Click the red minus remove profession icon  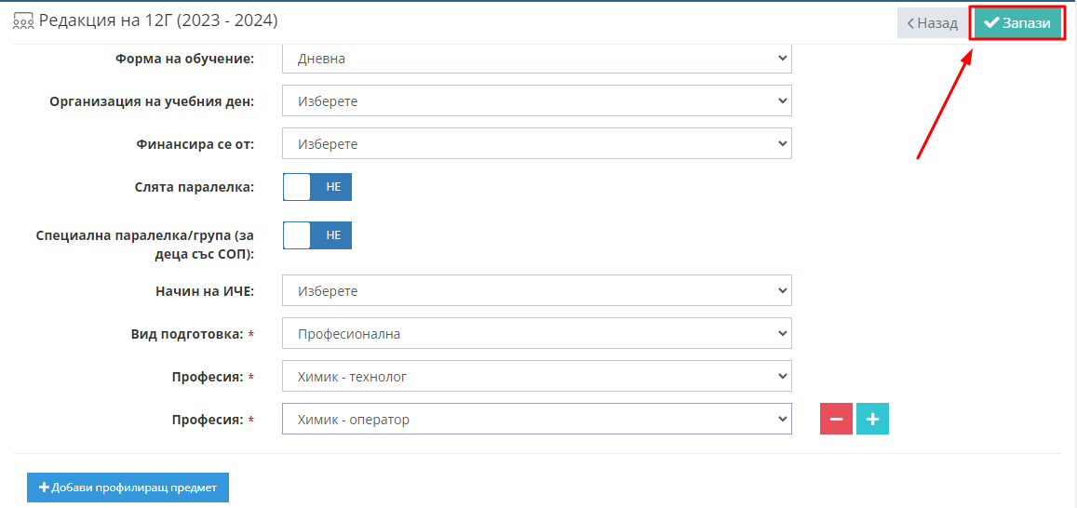point(836,419)
